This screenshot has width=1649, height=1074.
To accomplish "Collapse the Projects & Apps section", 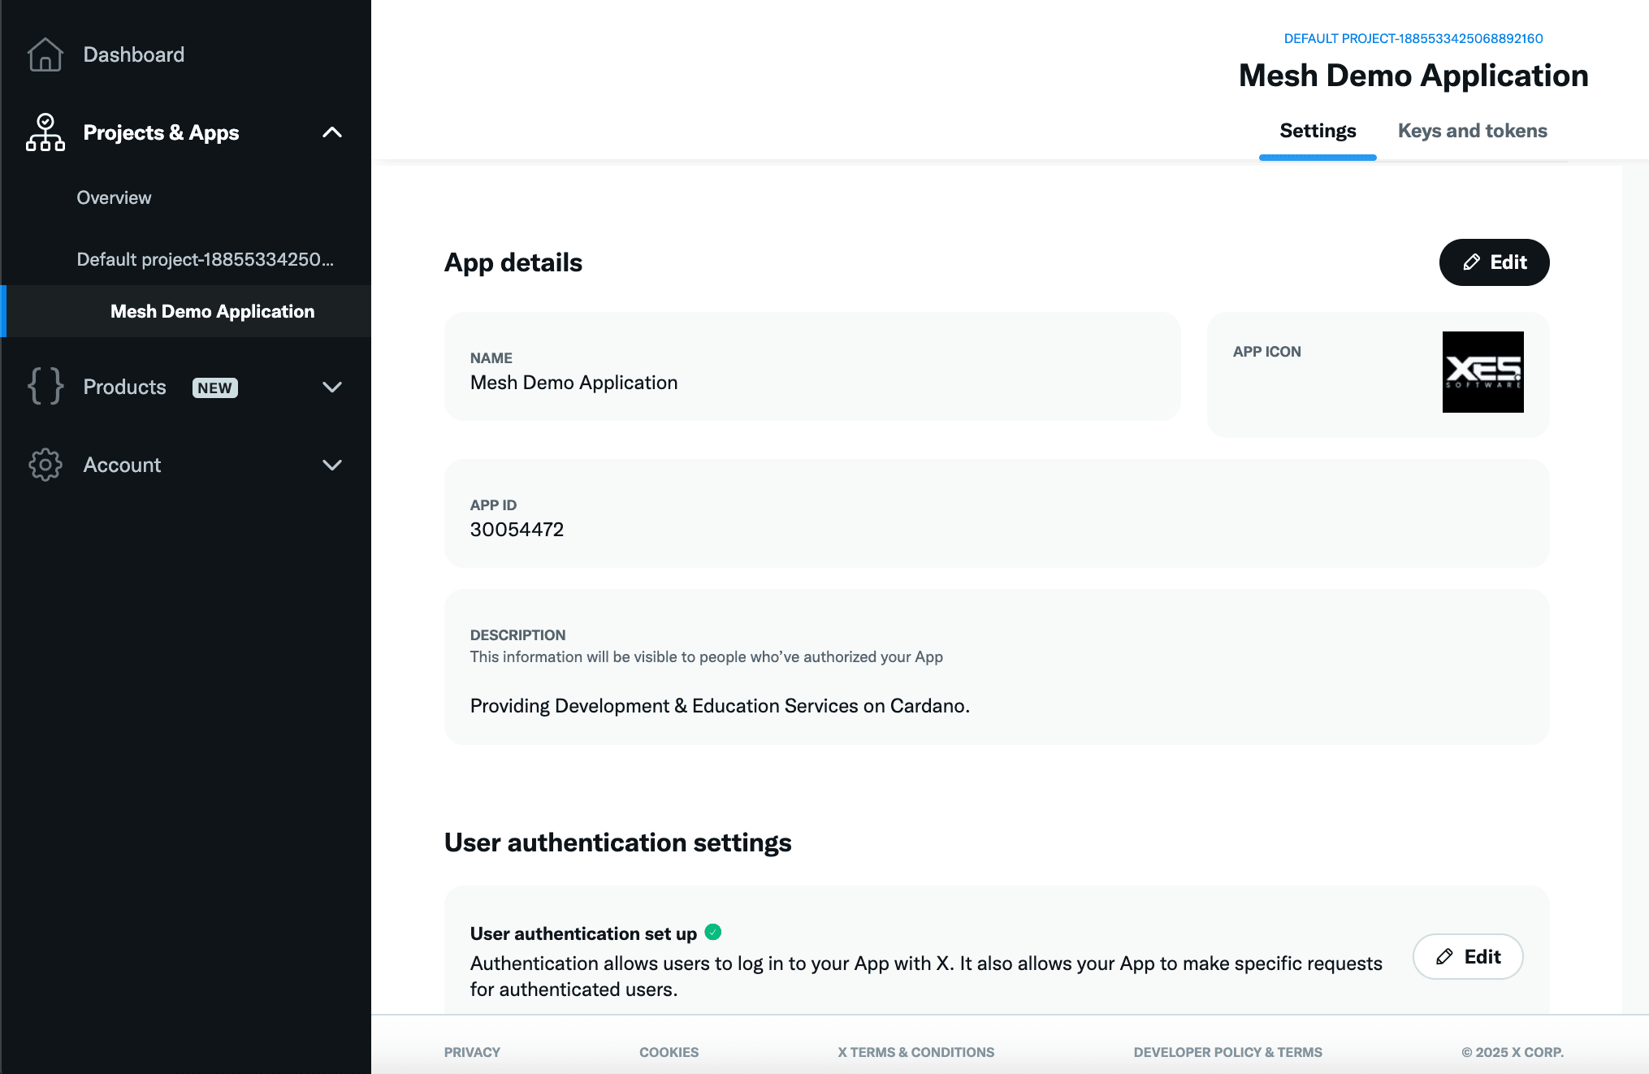I will coord(332,132).
